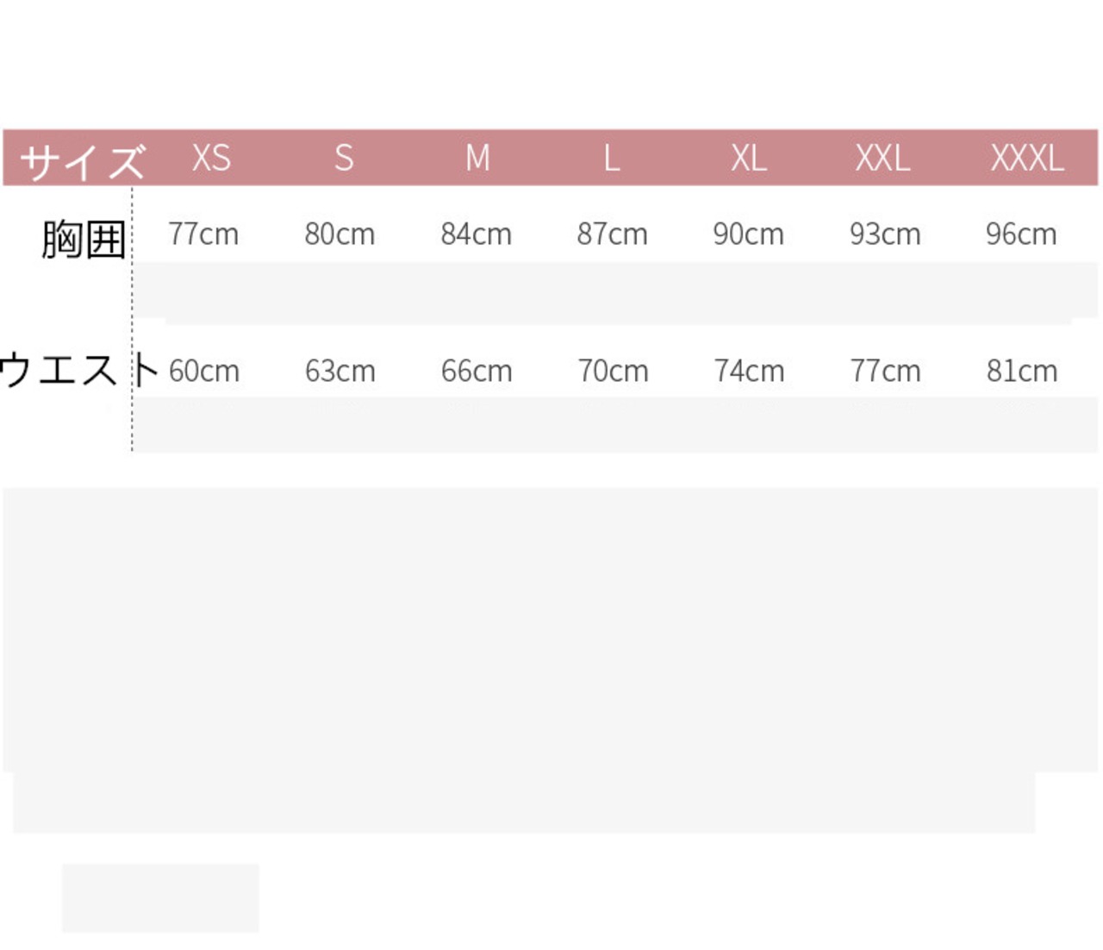Viewport: 1103px width, 950px height.
Task: Click the 81cm waist measurement
Action: [x=1022, y=371]
